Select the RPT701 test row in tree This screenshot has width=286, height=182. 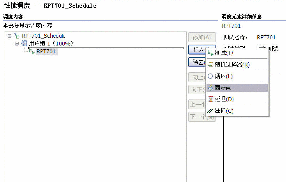point(46,51)
